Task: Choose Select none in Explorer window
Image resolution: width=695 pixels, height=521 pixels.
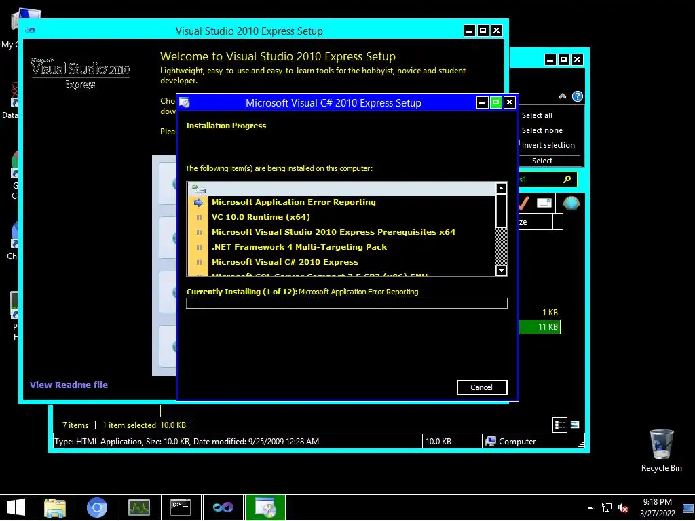Action: click(x=542, y=130)
